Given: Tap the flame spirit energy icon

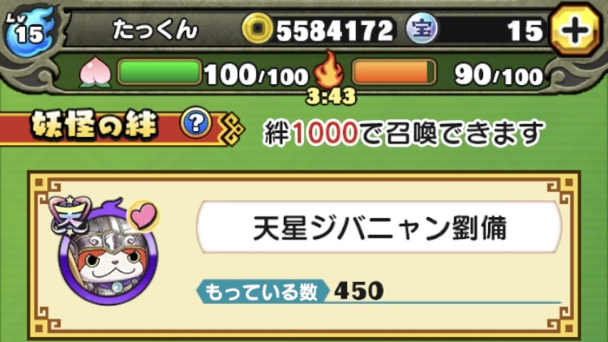Looking at the screenshot, I should tap(329, 71).
